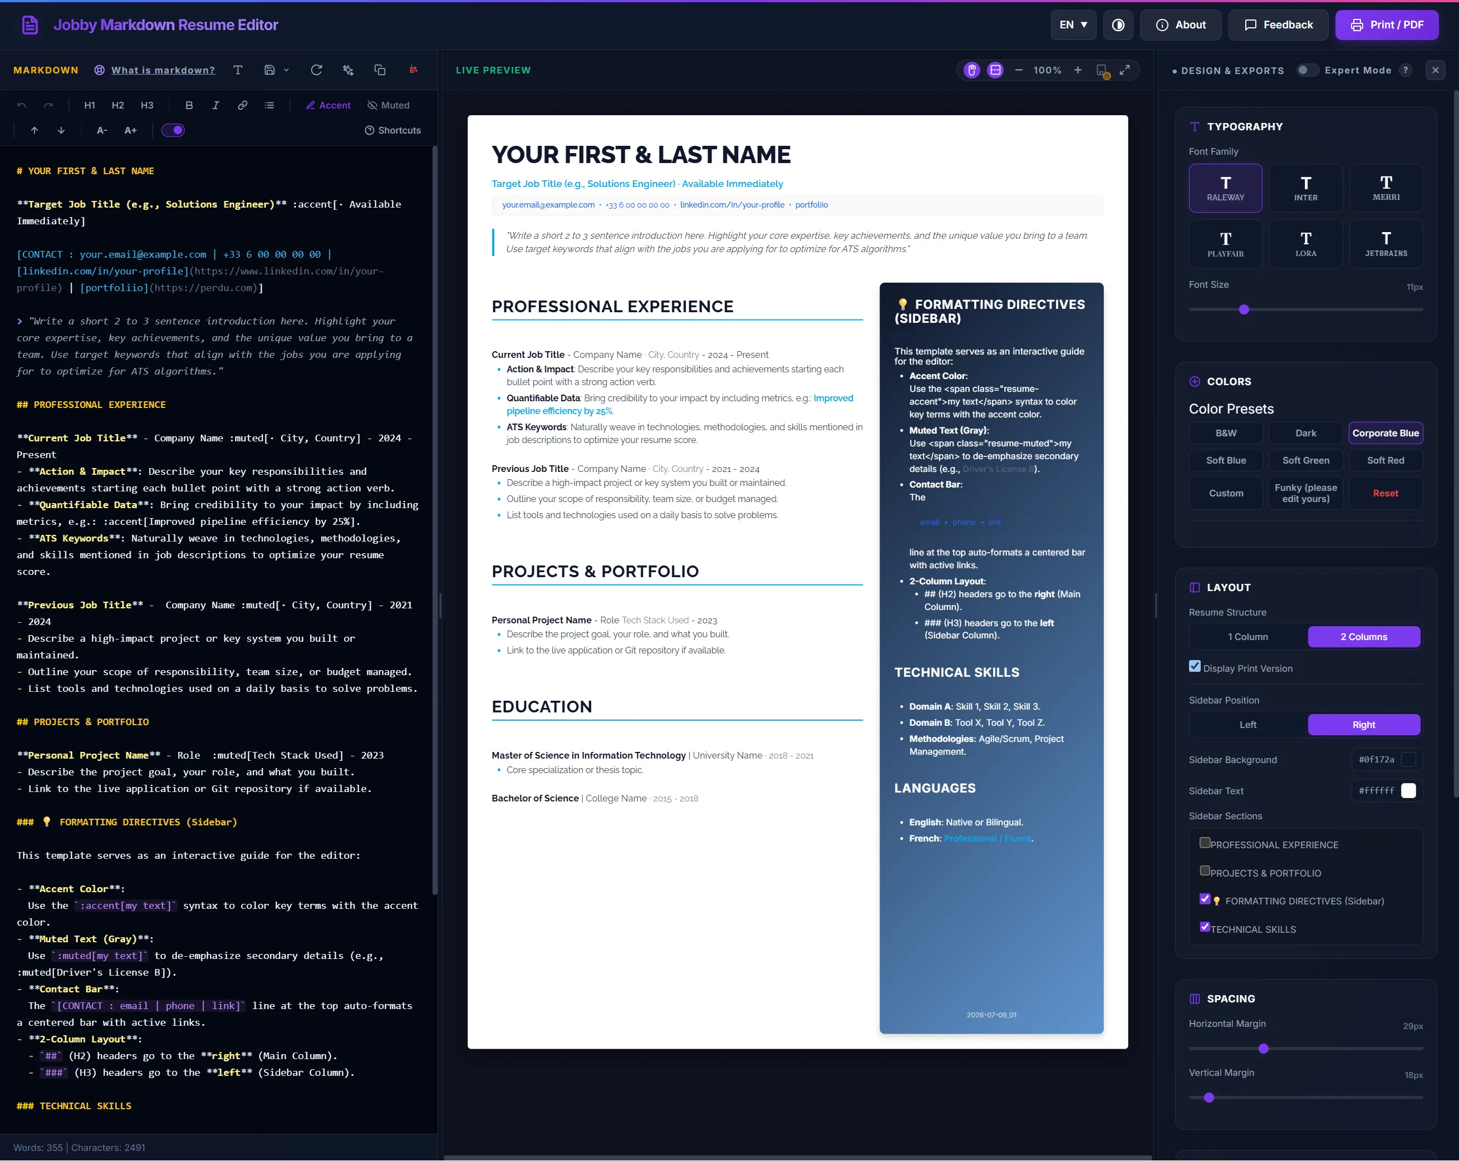Toggle the dark/light theme contrast icon
Screen dimensions: 1459x1161
coord(1118,25)
